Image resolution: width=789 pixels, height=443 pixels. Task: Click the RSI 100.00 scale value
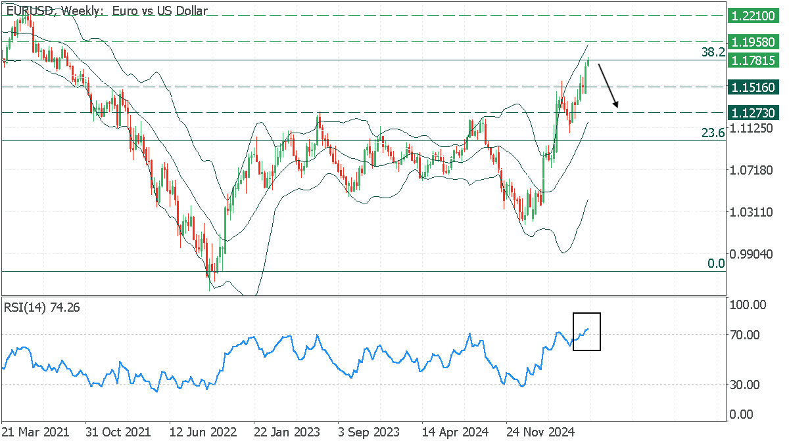[x=749, y=305]
